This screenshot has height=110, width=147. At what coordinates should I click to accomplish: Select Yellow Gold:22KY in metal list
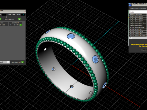click(x=138, y=25)
